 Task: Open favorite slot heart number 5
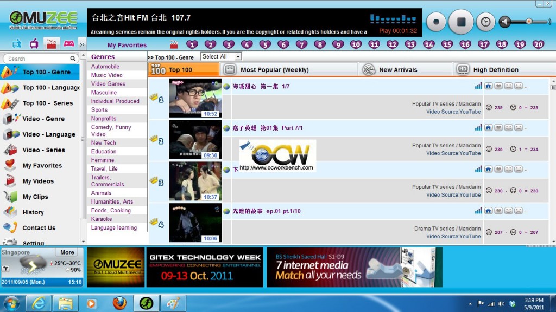[x=265, y=44]
